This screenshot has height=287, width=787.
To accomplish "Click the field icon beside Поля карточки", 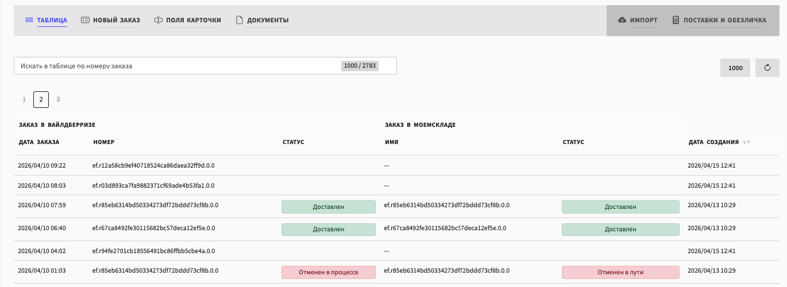I will coord(159,20).
